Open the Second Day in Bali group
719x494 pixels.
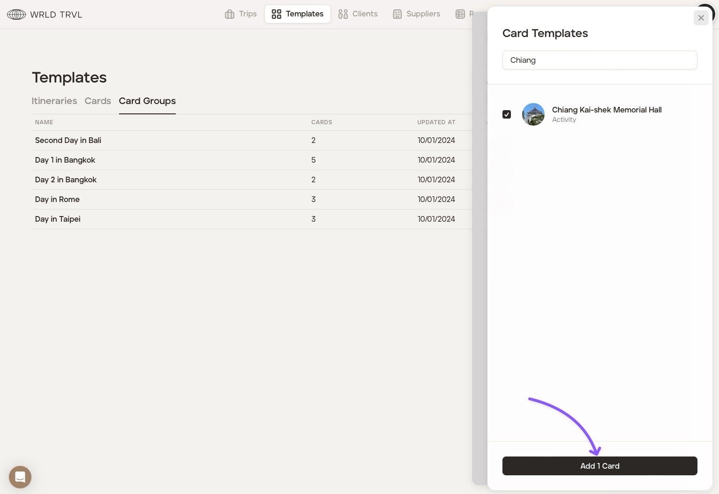(x=68, y=140)
